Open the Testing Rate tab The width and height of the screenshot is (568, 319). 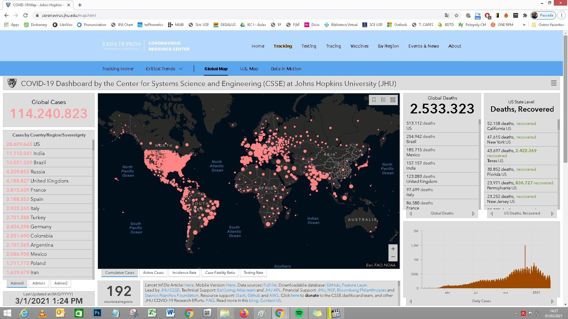pyautogui.click(x=253, y=273)
